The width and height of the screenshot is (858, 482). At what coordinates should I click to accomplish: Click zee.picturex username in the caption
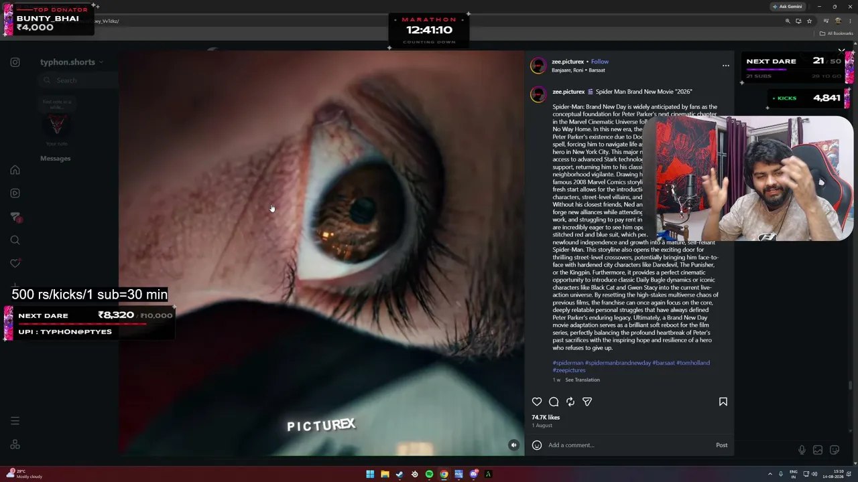click(568, 92)
